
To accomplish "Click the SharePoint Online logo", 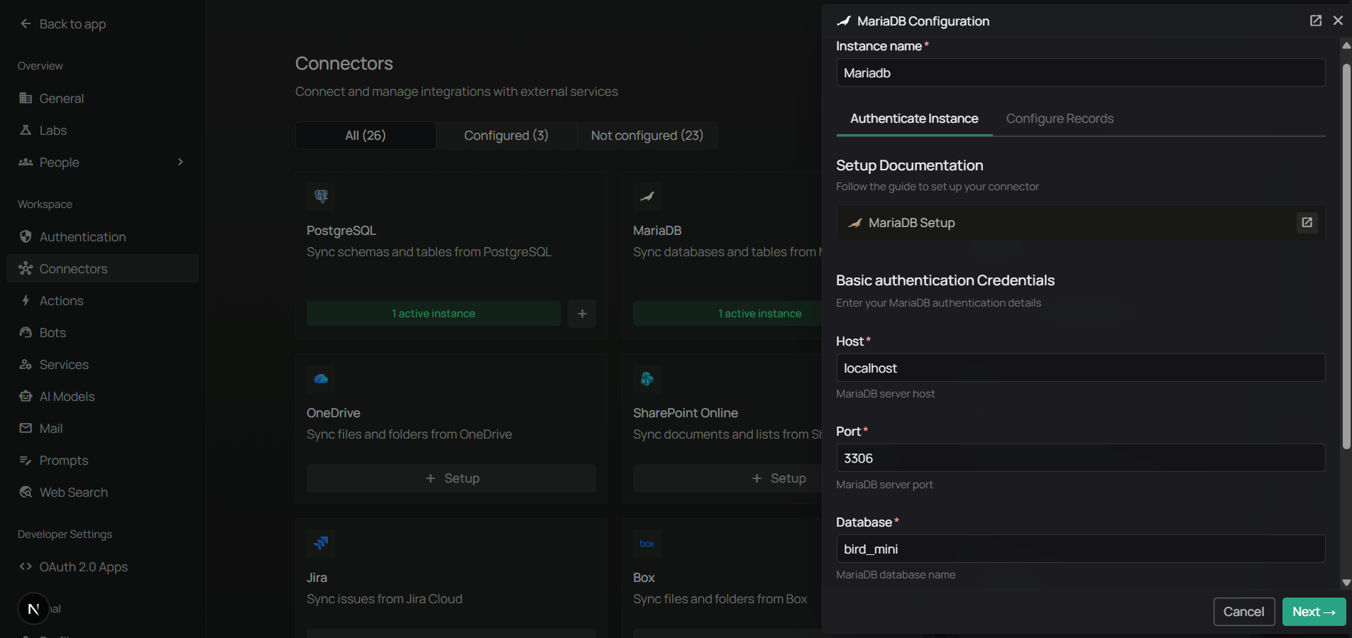I will coord(647,379).
